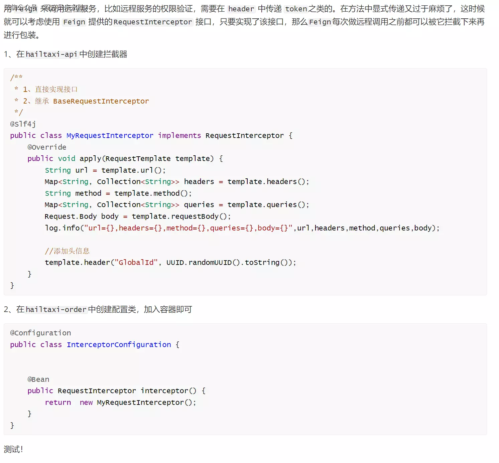Click the "String url = template.url();" line
The width and height of the screenshot is (499, 463).
(x=105, y=170)
